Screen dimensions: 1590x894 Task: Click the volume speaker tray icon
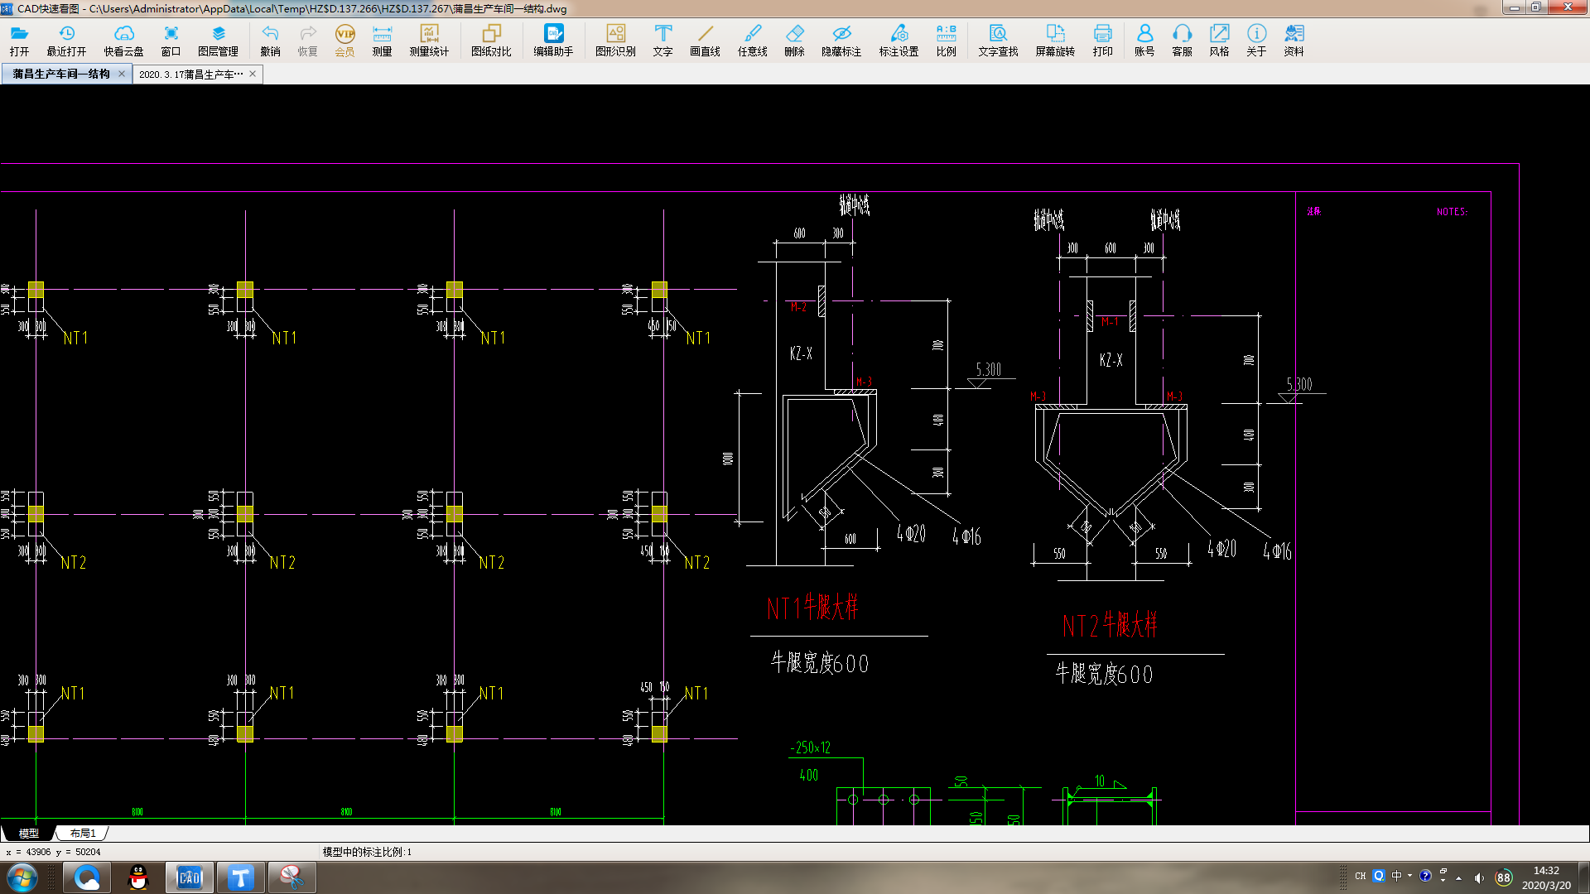1479,877
